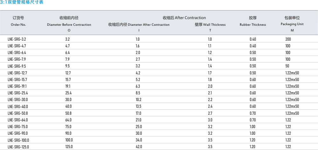Click the '订货号 Order No.' column header
318x150 pixels.
click(x=18, y=21)
